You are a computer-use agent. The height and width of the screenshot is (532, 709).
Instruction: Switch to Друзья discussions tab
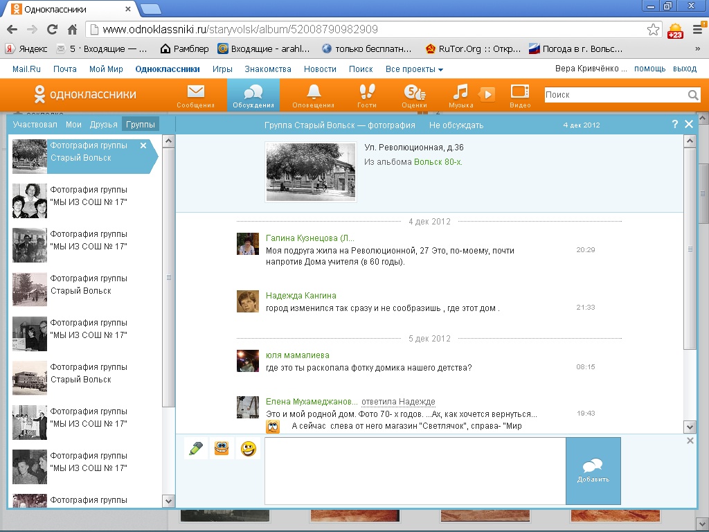pyautogui.click(x=104, y=125)
